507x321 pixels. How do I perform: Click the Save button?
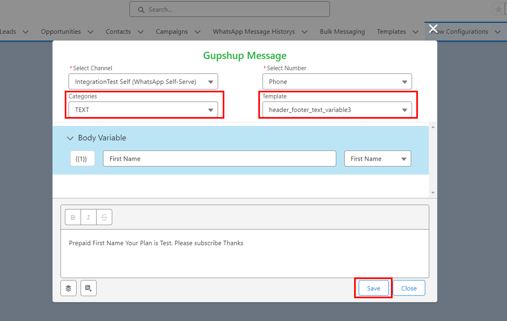(374, 288)
